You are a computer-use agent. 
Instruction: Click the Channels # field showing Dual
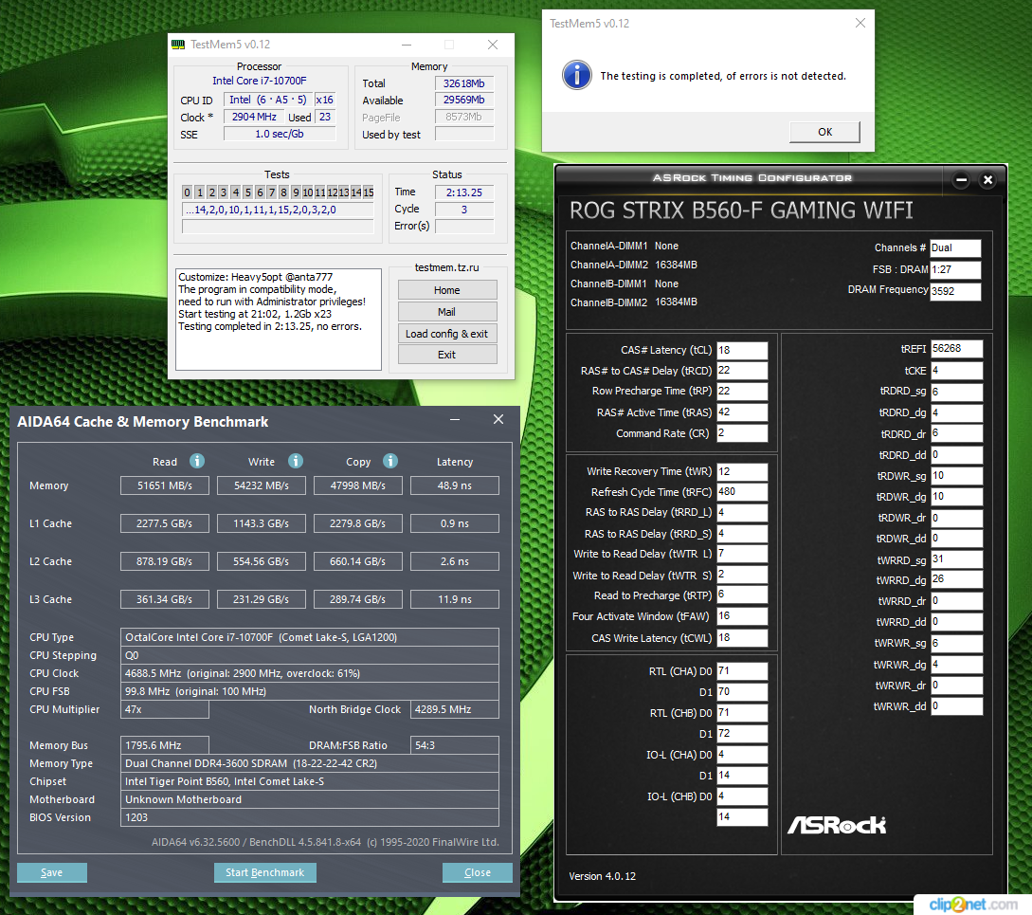click(x=955, y=247)
